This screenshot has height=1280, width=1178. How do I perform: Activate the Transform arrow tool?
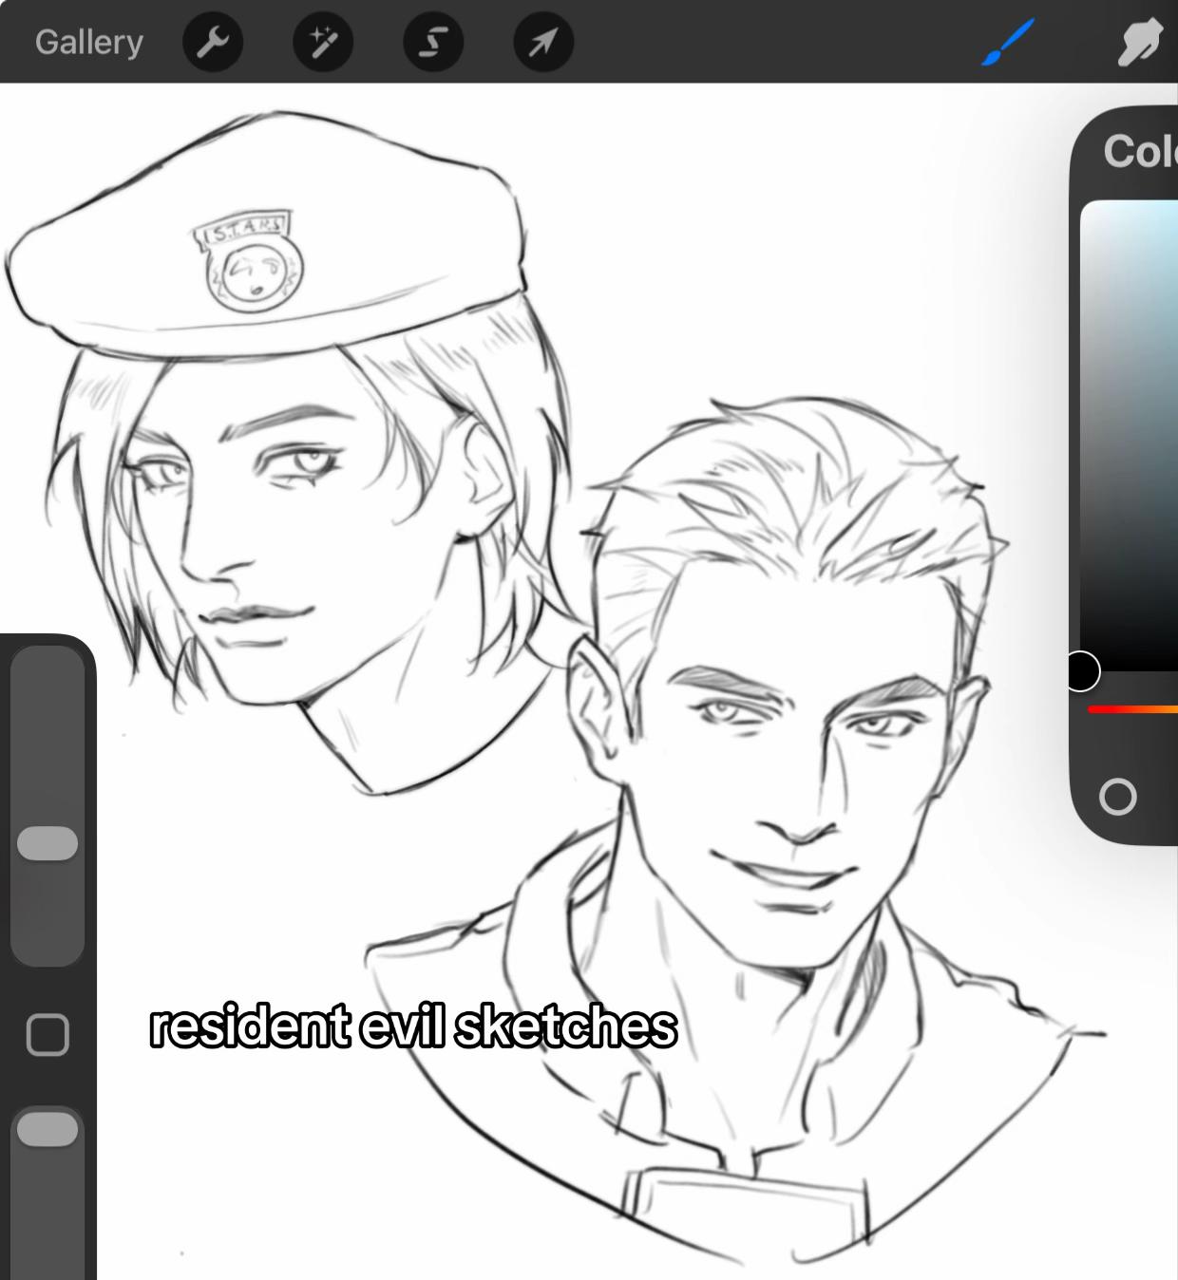coord(543,42)
